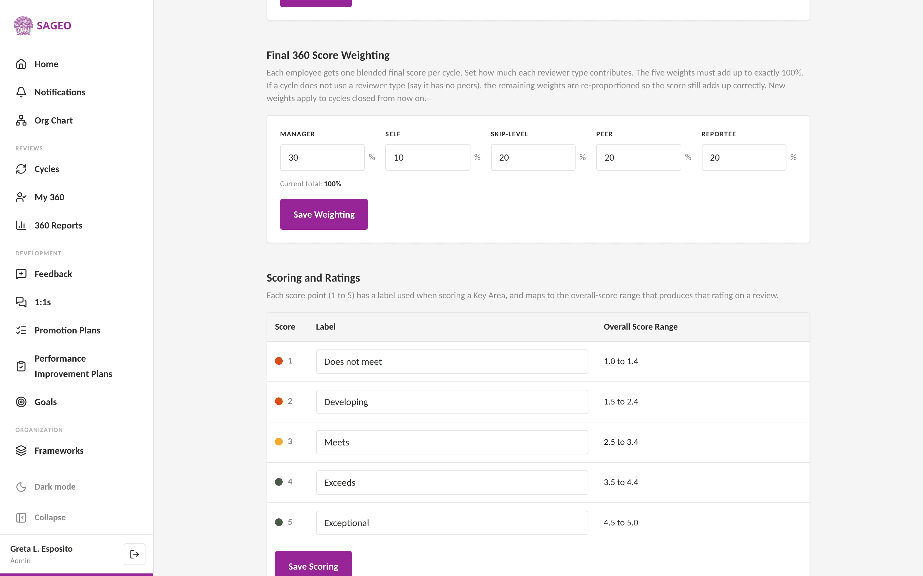923x576 pixels.
Task: Click Save Scoring button
Action: [313, 564]
